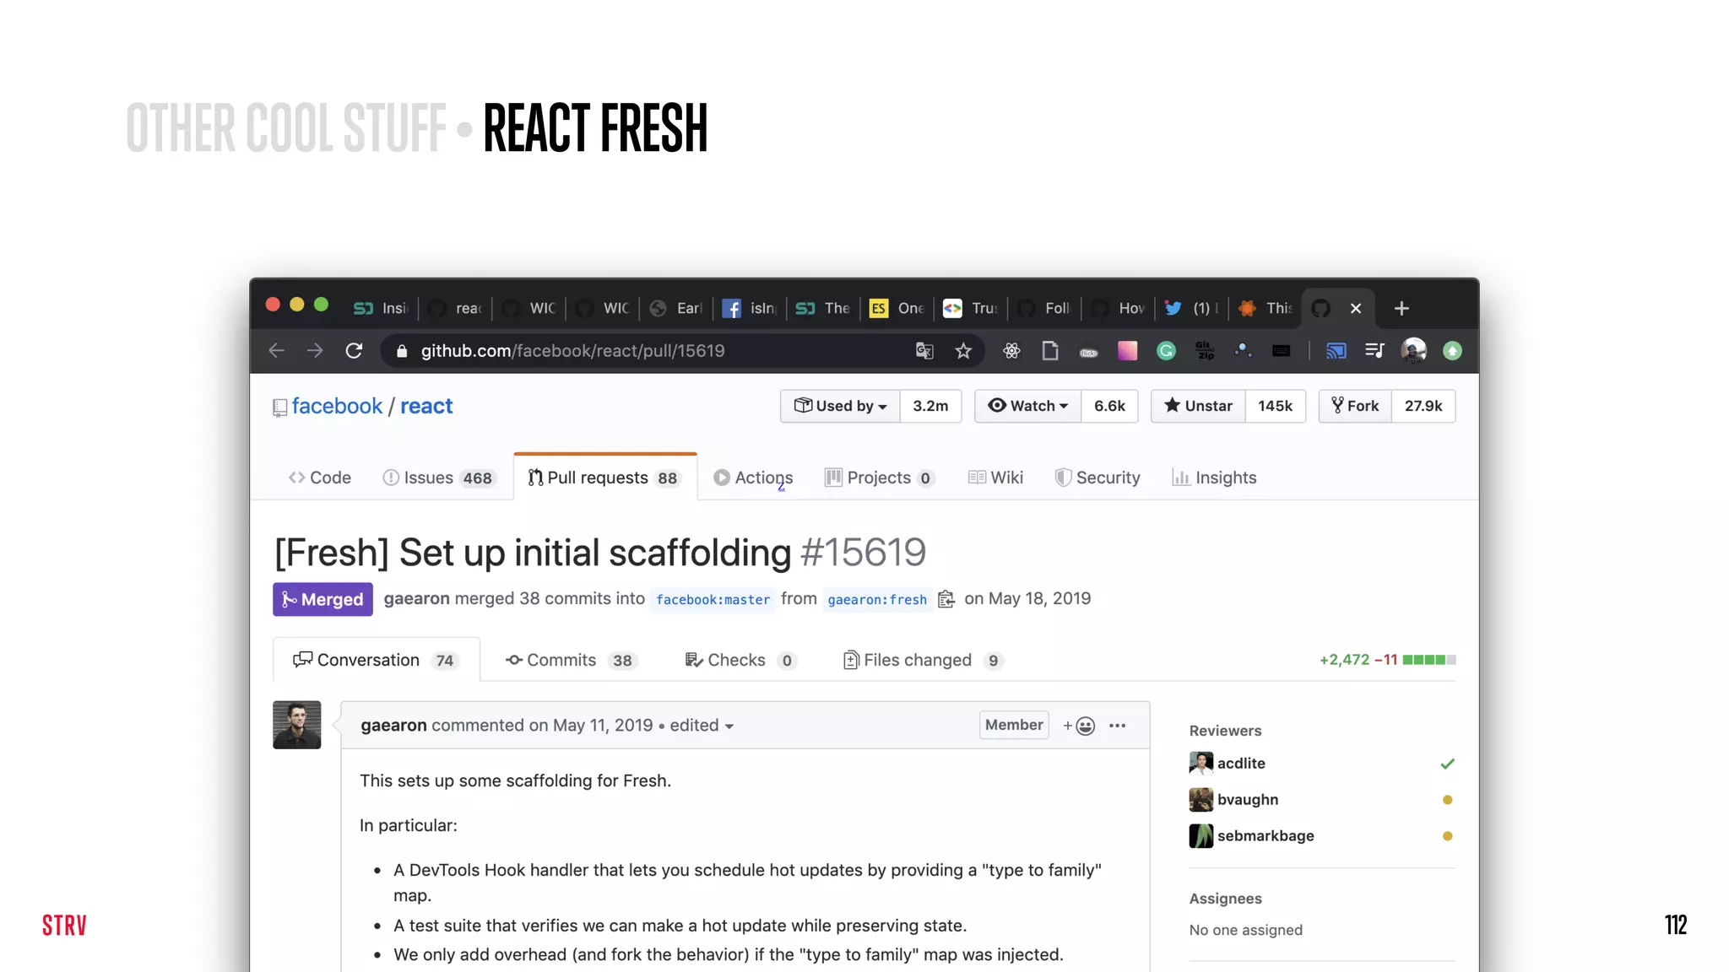Close the active GitHub browser tab
The height and width of the screenshot is (972, 1729).
(x=1356, y=309)
